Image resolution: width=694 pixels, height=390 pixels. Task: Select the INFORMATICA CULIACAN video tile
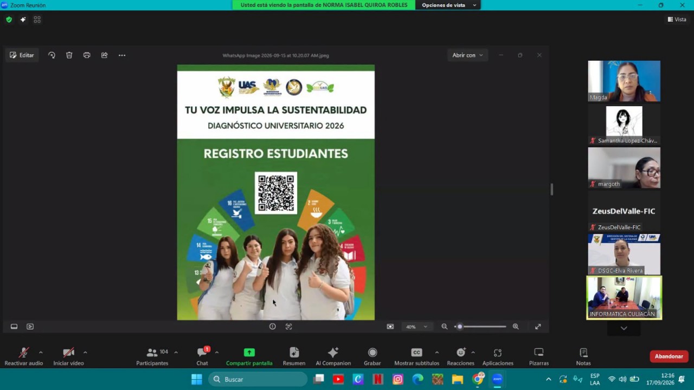624,298
